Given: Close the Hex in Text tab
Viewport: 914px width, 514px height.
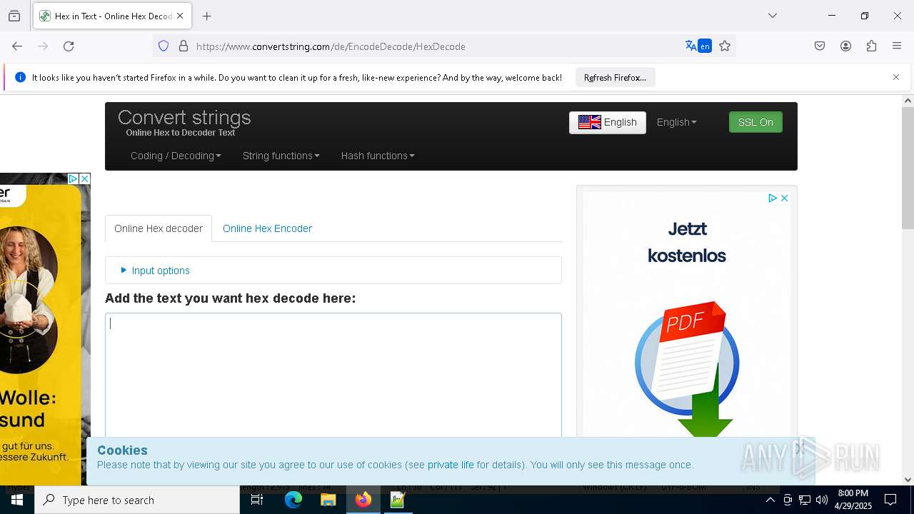Looking at the screenshot, I should [180, 16].
